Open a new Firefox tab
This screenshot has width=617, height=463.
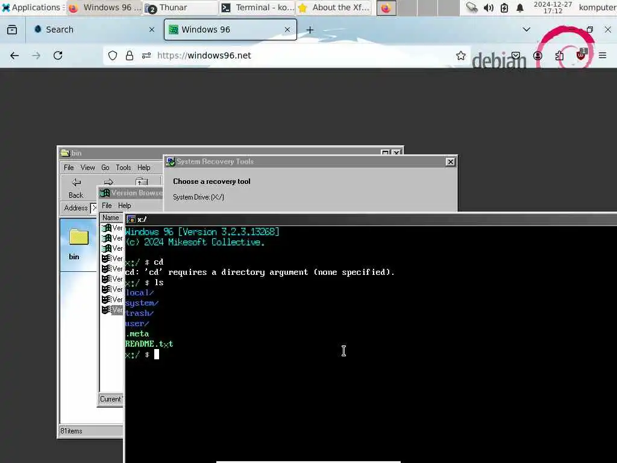(x=310, y=30)
